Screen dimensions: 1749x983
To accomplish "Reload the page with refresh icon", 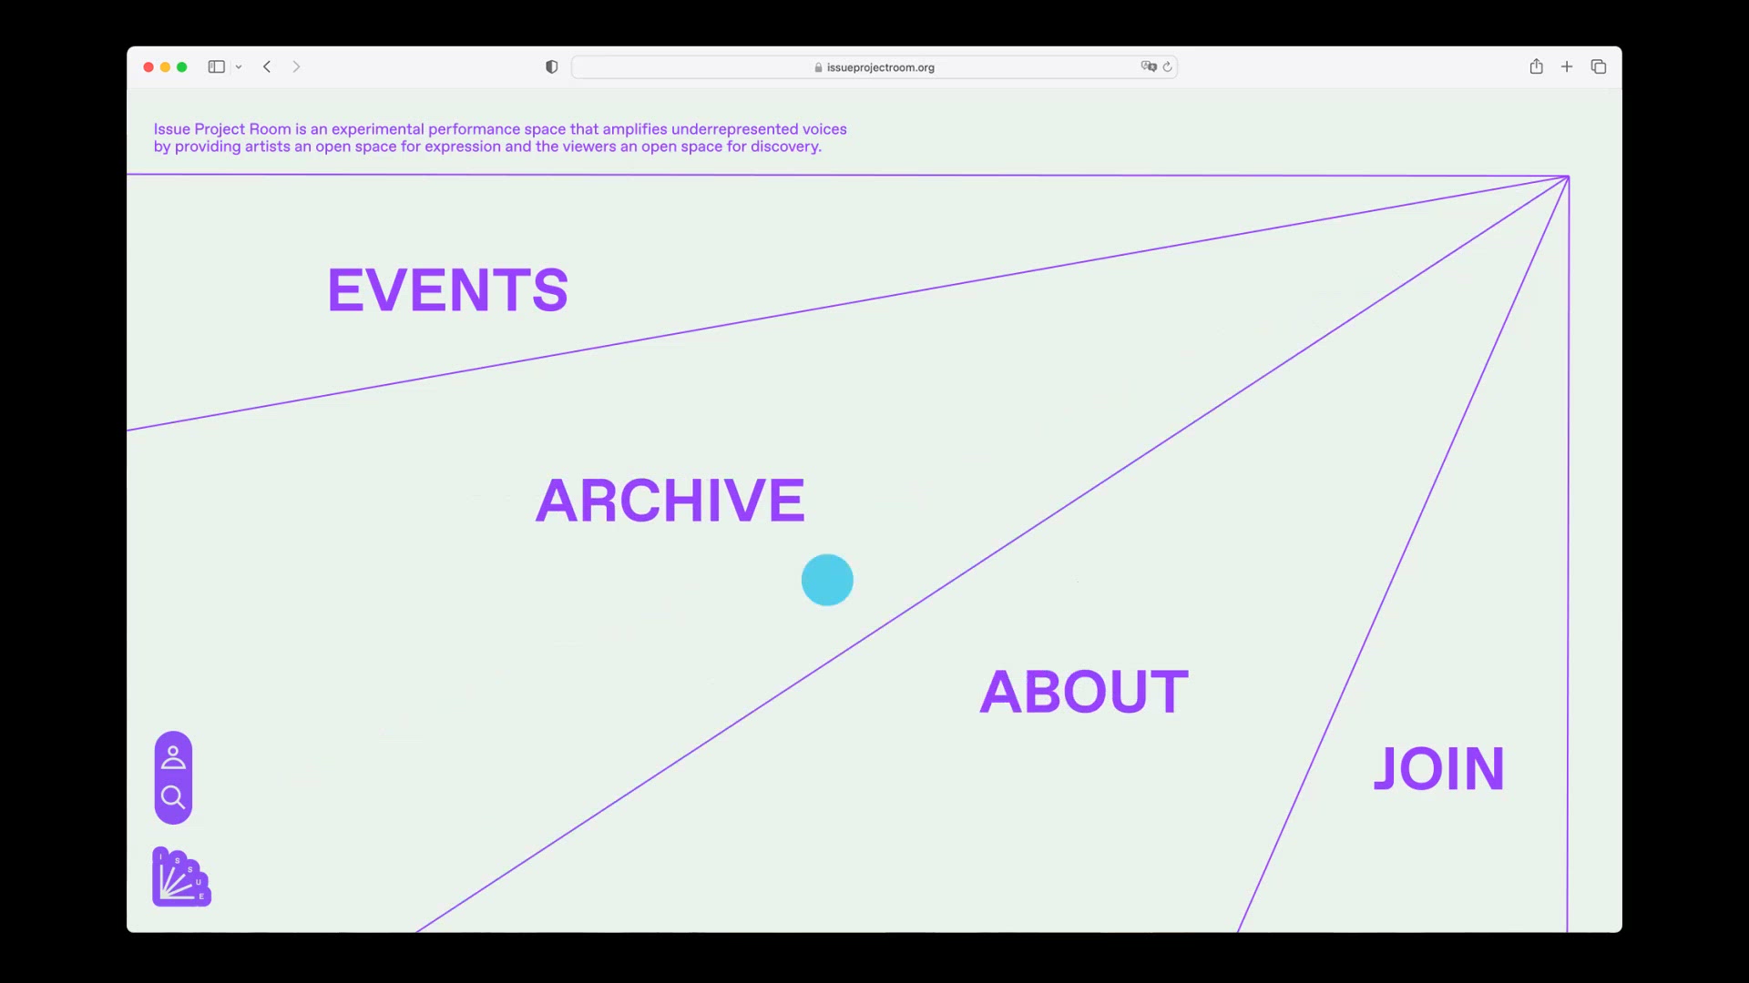I will pos(1167,66).
